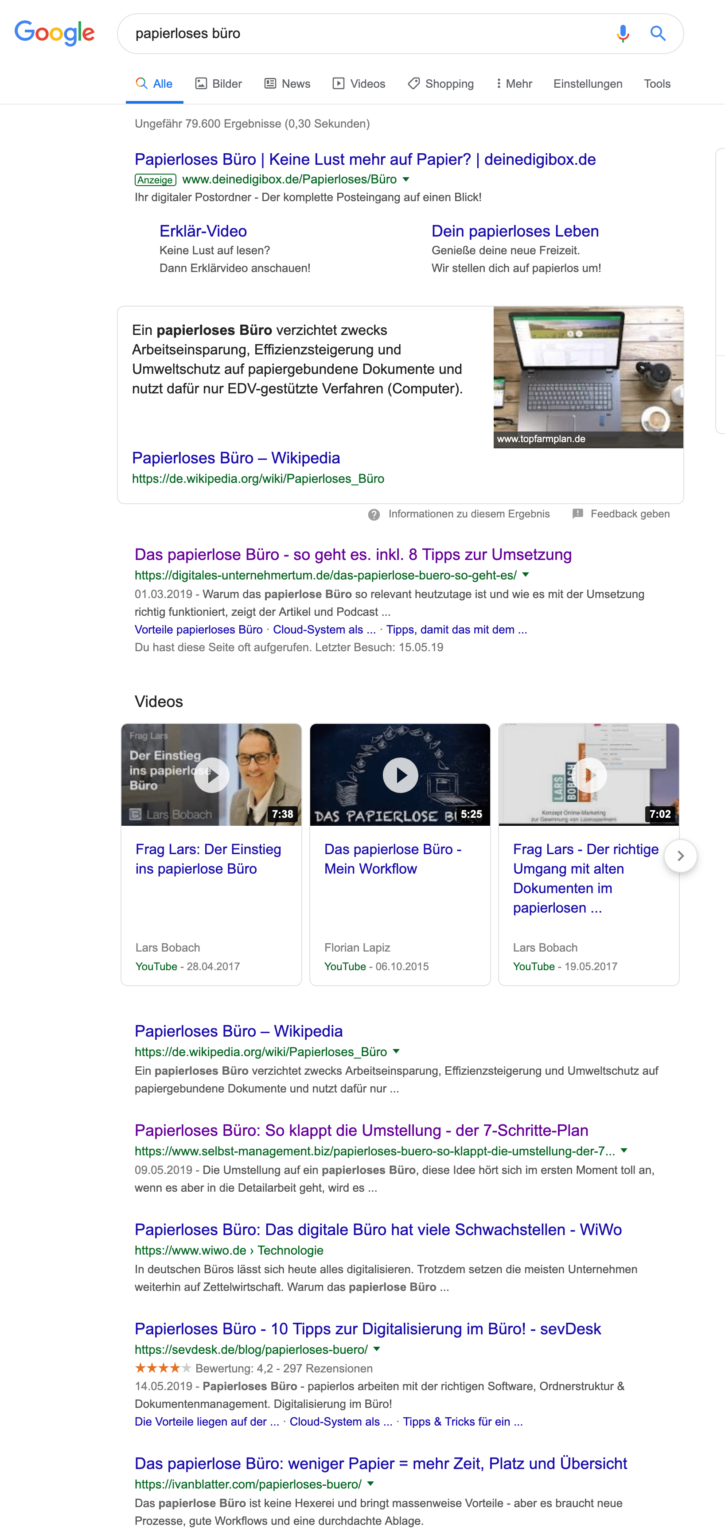Screen dimensions: 725x1539
Task: Open the search Tools menu
Action: pyautogui.click(x=657, y=84)
